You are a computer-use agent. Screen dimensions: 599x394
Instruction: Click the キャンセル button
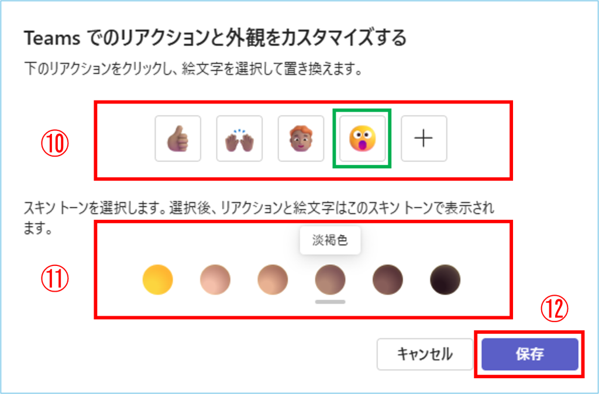click(x=424, y=354)
